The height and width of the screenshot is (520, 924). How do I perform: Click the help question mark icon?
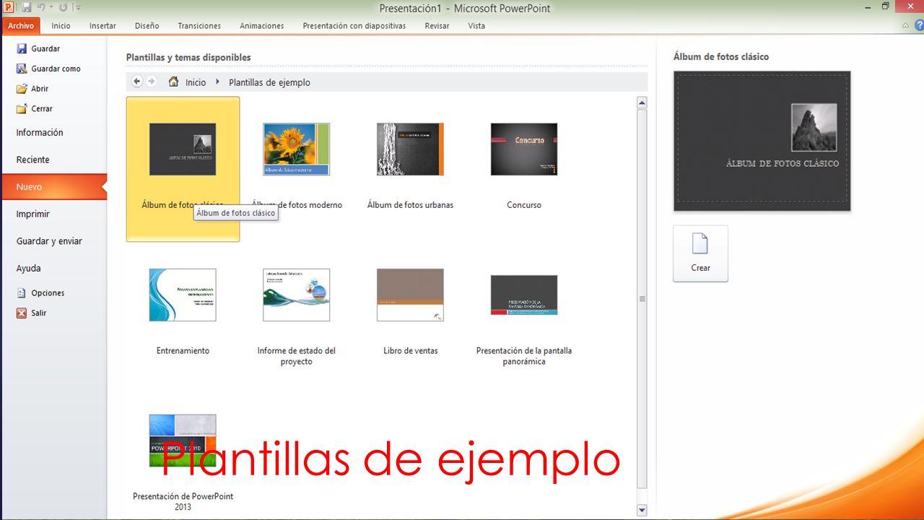918,26
